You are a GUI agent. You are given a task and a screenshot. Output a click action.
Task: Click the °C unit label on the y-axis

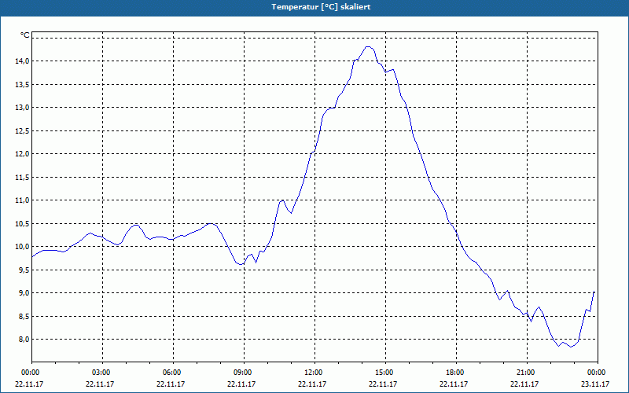[x=25, y=35]
